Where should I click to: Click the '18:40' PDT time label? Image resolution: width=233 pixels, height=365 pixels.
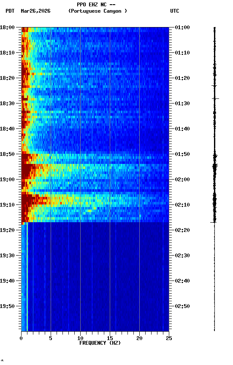tap(7, 129)
